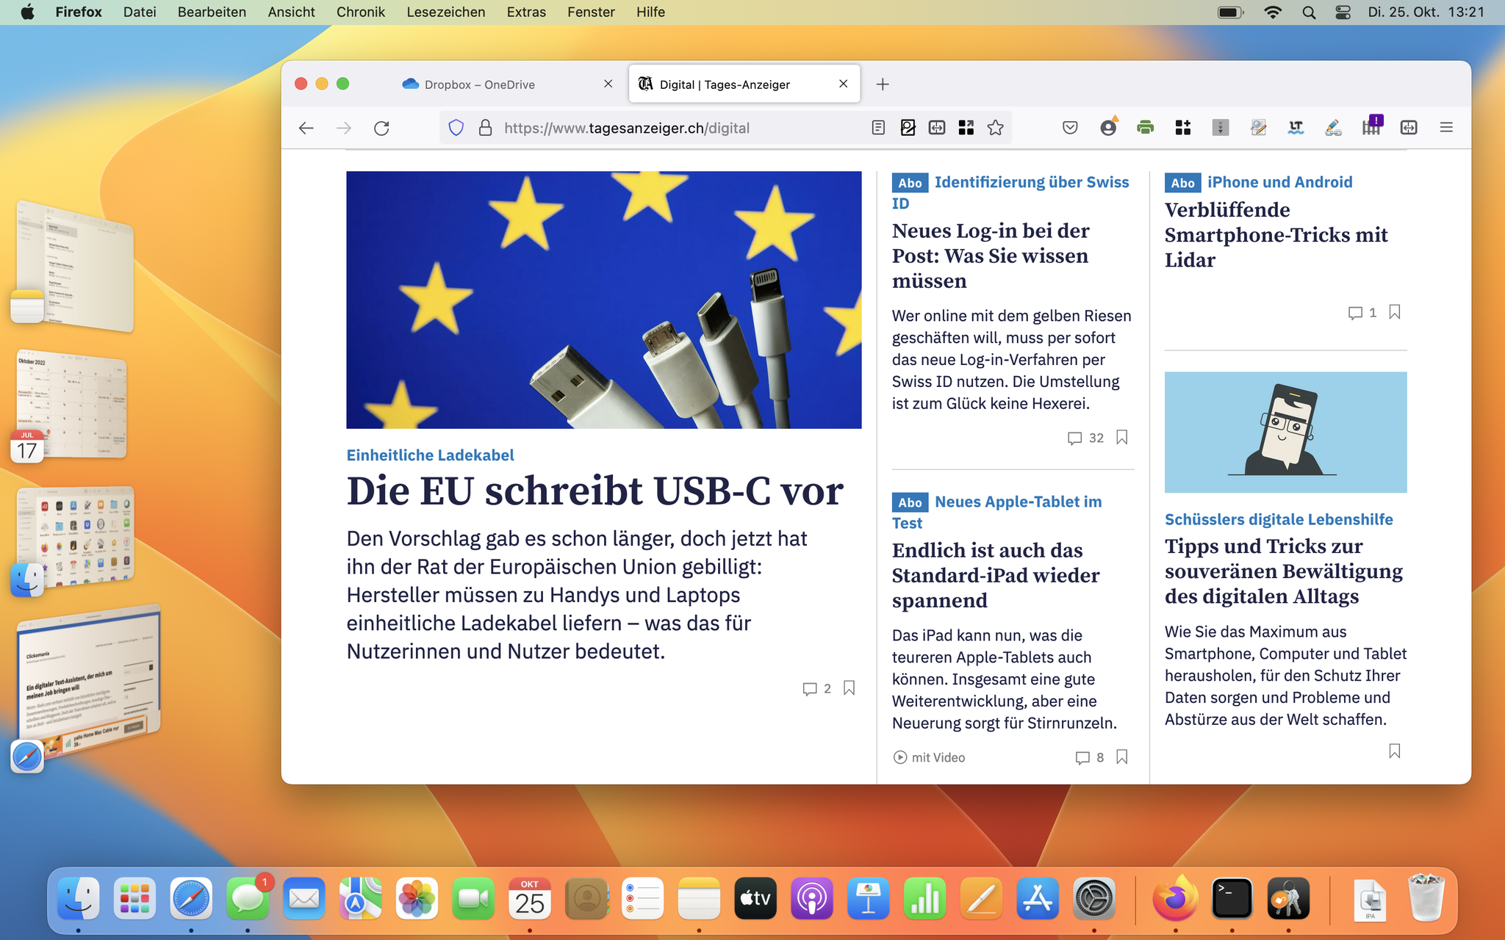Go back with the browser back arrow
Viewport: 1505px width, 940px height.
pos(306,128)
